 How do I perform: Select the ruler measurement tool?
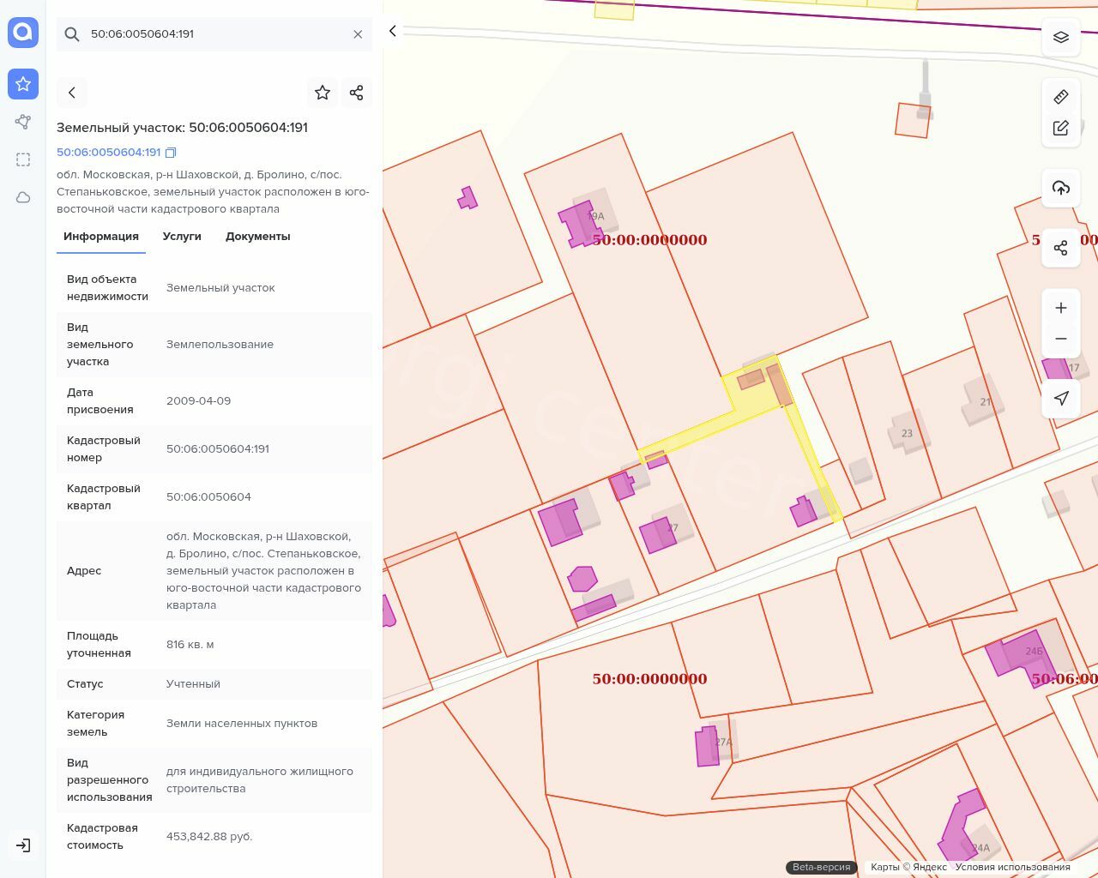pyautogui.click(x=1060, y=97)
